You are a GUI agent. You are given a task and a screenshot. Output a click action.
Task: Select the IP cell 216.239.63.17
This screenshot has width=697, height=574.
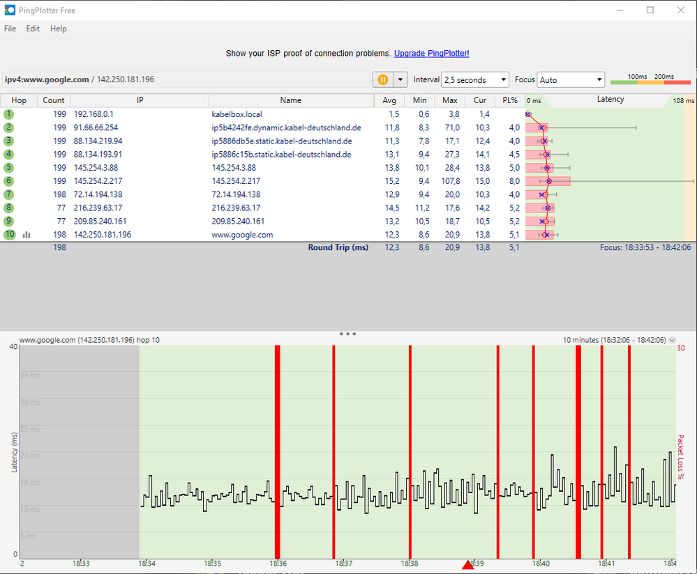98,208
